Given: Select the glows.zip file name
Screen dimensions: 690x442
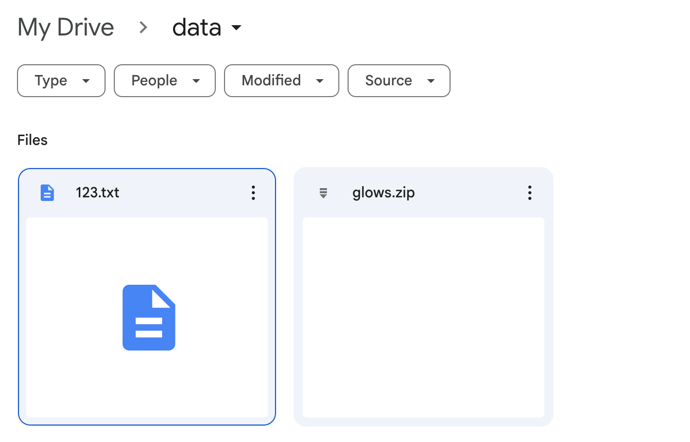Looking at the screenshot, I should click(x=384, y=193).
